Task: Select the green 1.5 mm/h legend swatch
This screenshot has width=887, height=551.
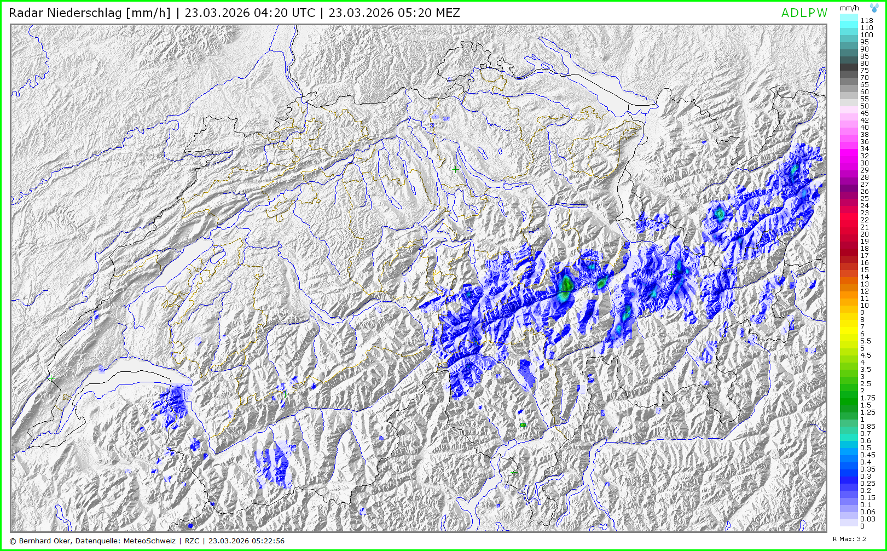Action: coord(849,405)
